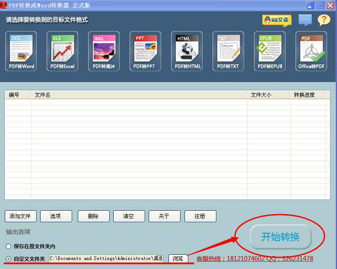Screen dimensions: 337x269
Task: Click the 删除 button
Action: click(93, 216)
